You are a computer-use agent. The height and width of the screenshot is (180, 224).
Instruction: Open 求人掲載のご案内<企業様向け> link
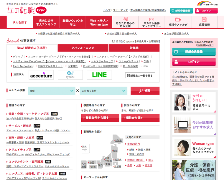(x=148, y=10)
